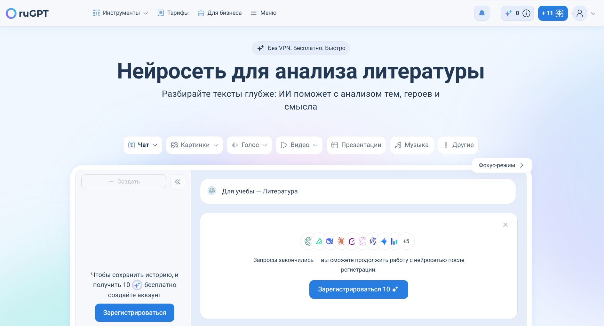
Task: Select the Видео tab
Action: tap(299, 145)
